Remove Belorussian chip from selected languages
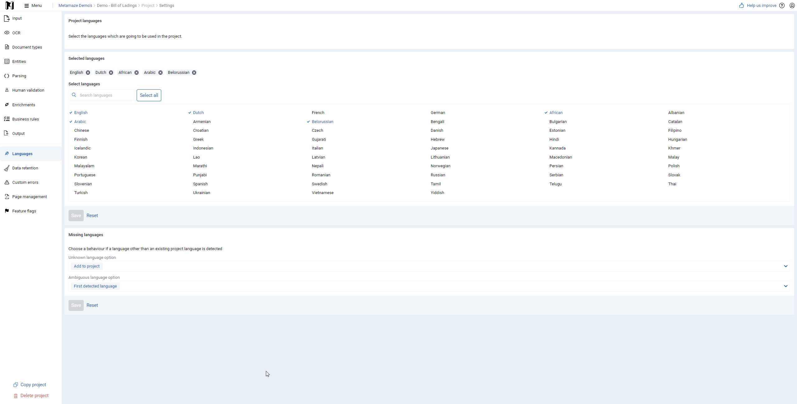Image resolution: width=797 pixels, height=404 pixels. [194, 73]
